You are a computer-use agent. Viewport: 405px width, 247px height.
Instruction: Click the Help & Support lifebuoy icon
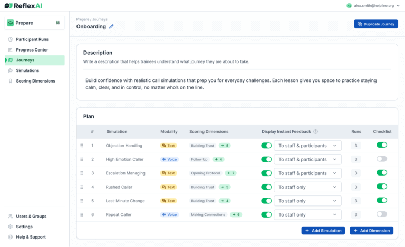(x=11, y=237)
